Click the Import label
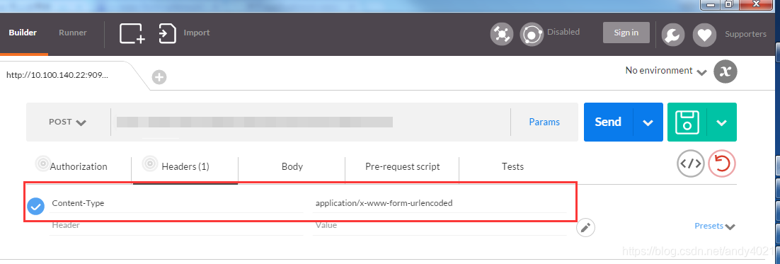This screenshot has height=264, width=780. click(197, 33)
